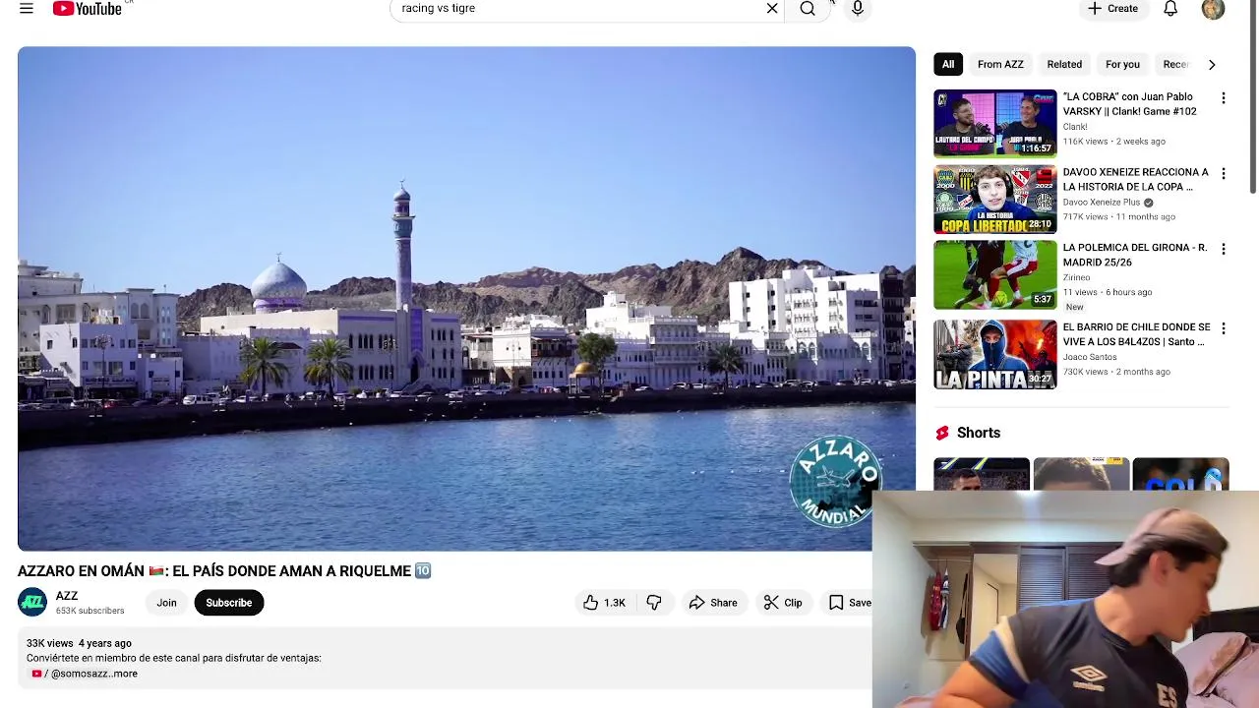Click the video title 'AZZARO EN OMÁN'
The height and width of the screenshot is (708, 1259).
224,571
